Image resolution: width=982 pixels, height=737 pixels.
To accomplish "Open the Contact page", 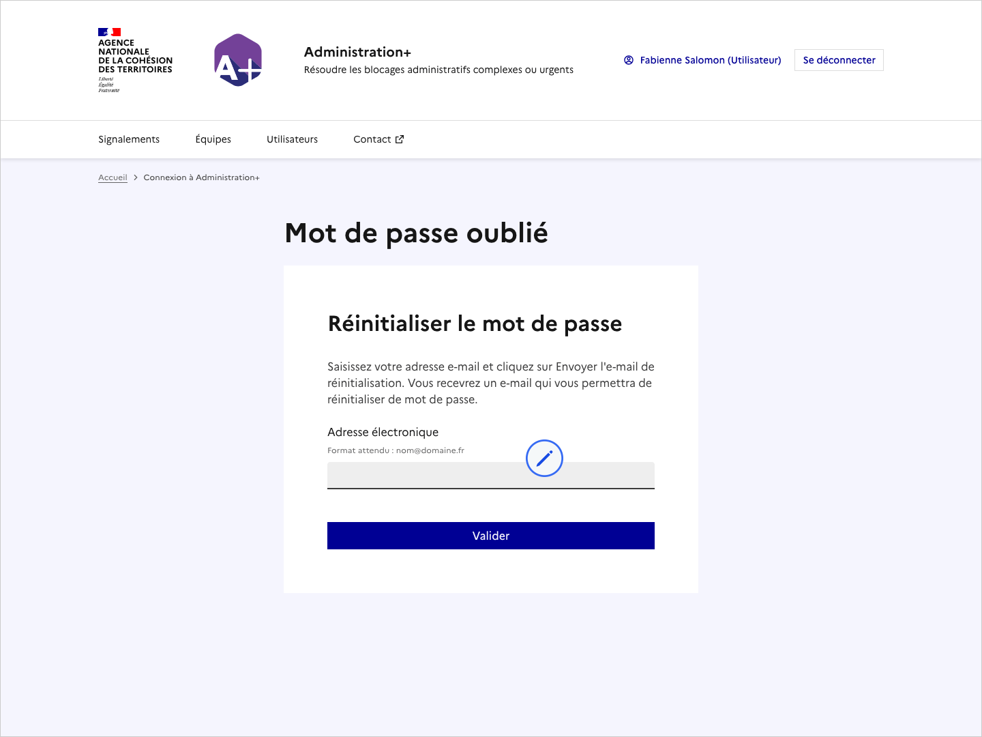I will pyautogui.click(x=372, y=139).
